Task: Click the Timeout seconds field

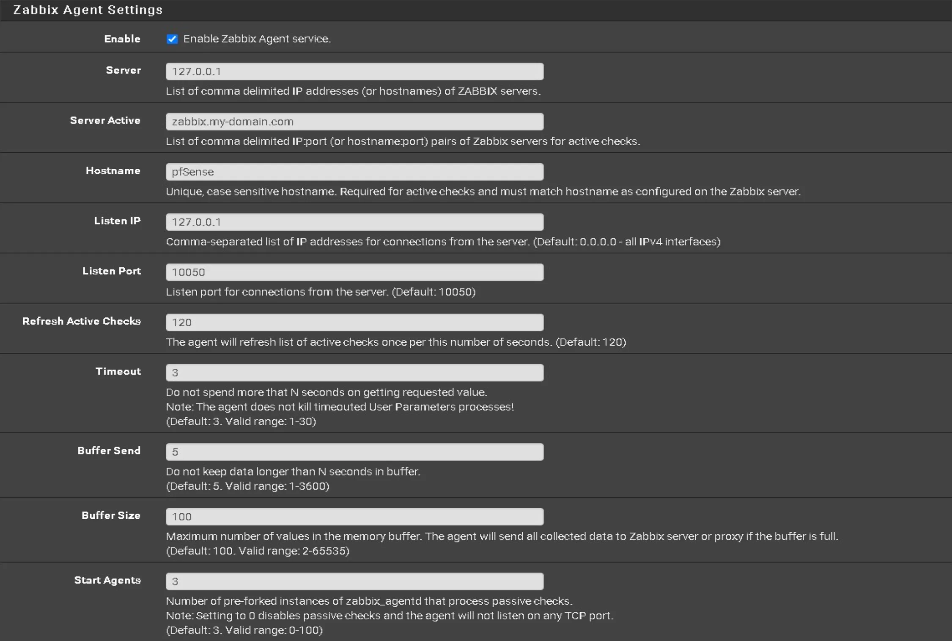Action: 354,372
